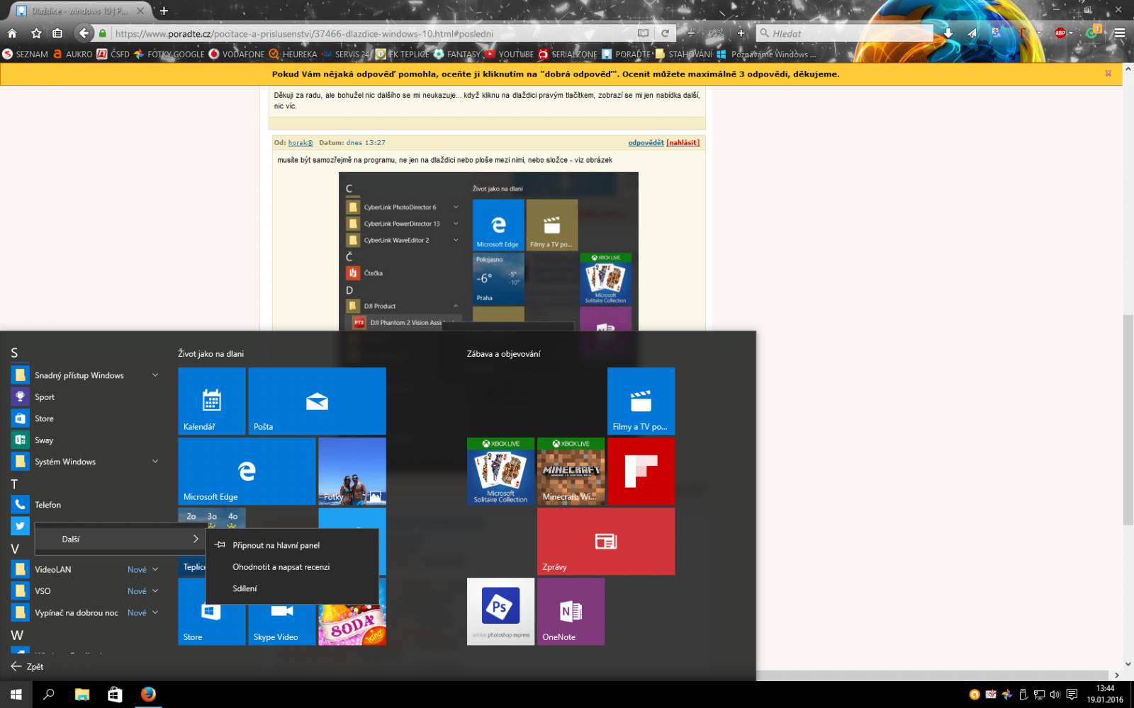The width and height of the screenshot is (1134, 708).
Task: Switch to Firefox in the taskbar
Action: (148, 695)
